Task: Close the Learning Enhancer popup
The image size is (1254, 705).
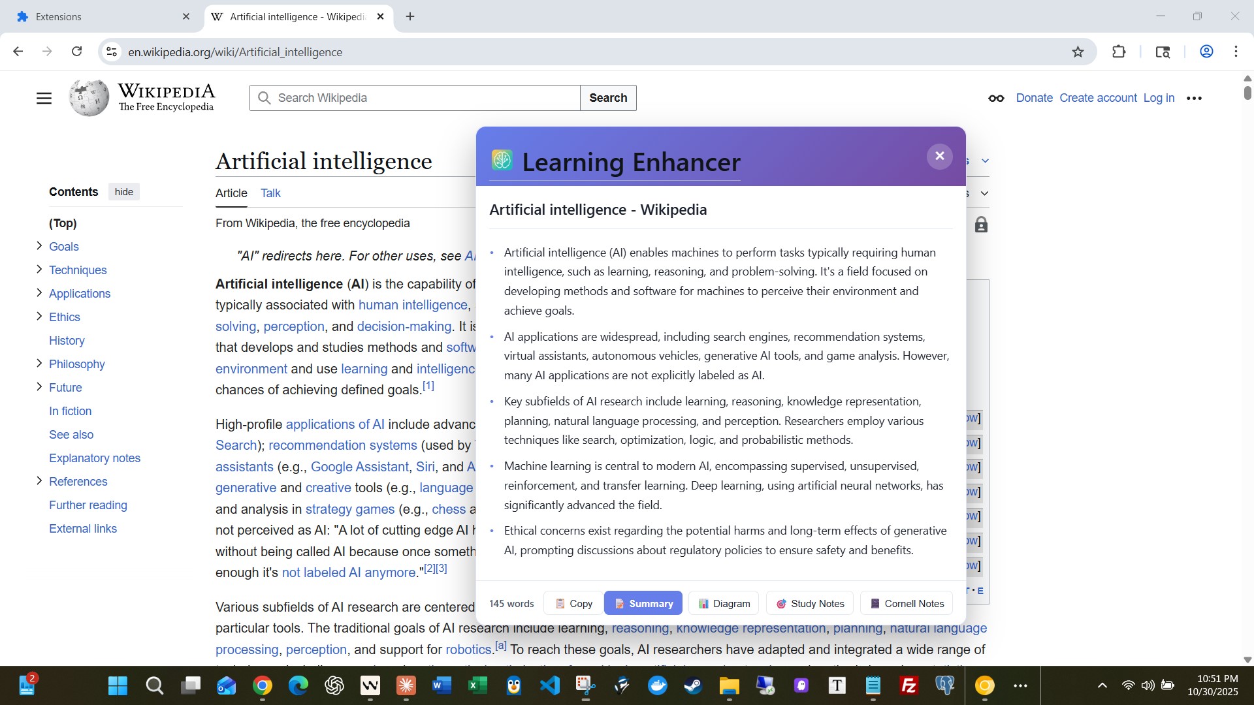Action: 939,156
